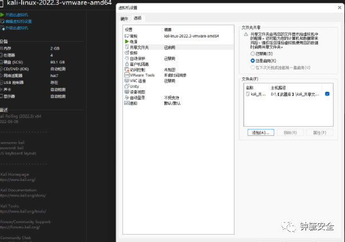Image resolution: width=345 pixels, height=242 pixels.
Task: Choose the 已禁用(D) radio button
Action: click(x=252, y=54)
